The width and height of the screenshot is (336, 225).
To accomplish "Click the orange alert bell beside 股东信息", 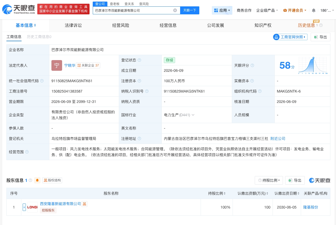I will 37,180.
